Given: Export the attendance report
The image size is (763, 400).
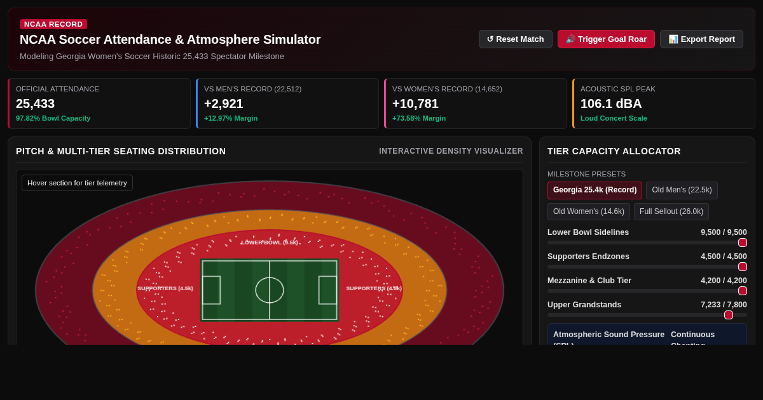Looking at the screenshot, I should tap(701, 39).
